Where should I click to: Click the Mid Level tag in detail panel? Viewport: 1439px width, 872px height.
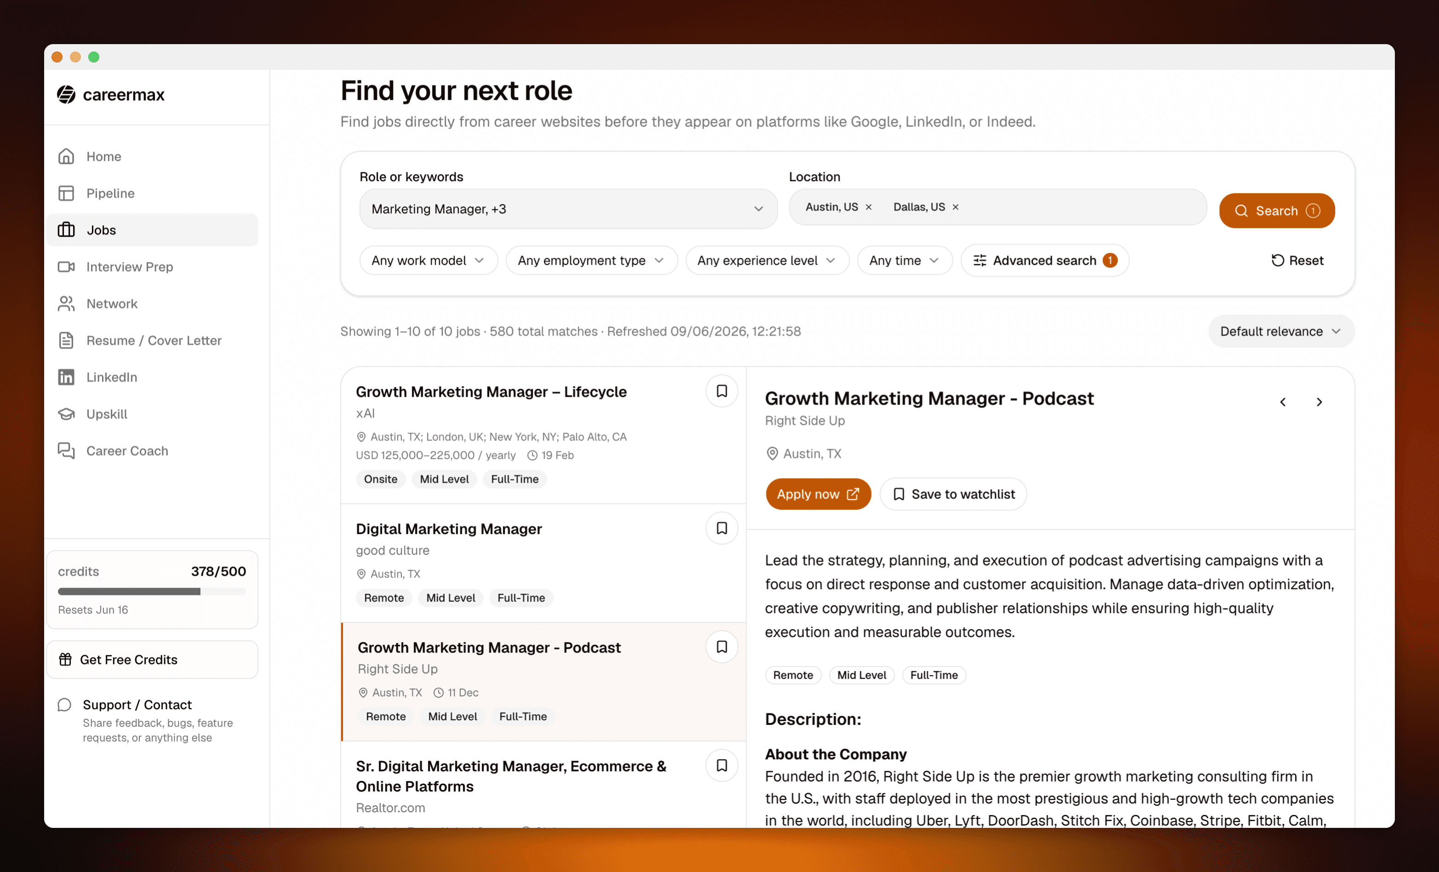click(x=862, y=675)
